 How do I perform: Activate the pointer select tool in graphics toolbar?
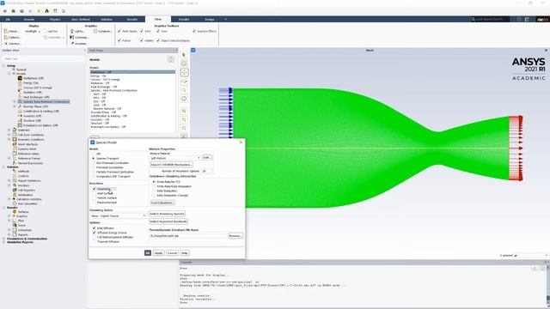coord(184,55)
